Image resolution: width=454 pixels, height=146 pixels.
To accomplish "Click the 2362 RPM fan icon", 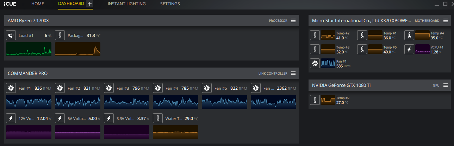I will tap(256, 88).
